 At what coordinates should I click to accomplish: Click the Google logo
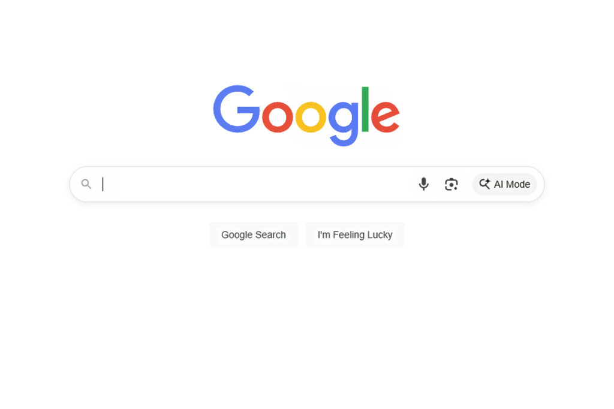pos(306,115)
